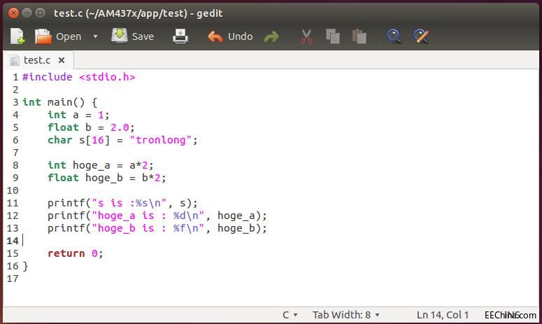Open Find with the magnifying glass icon

pos(394,36)
